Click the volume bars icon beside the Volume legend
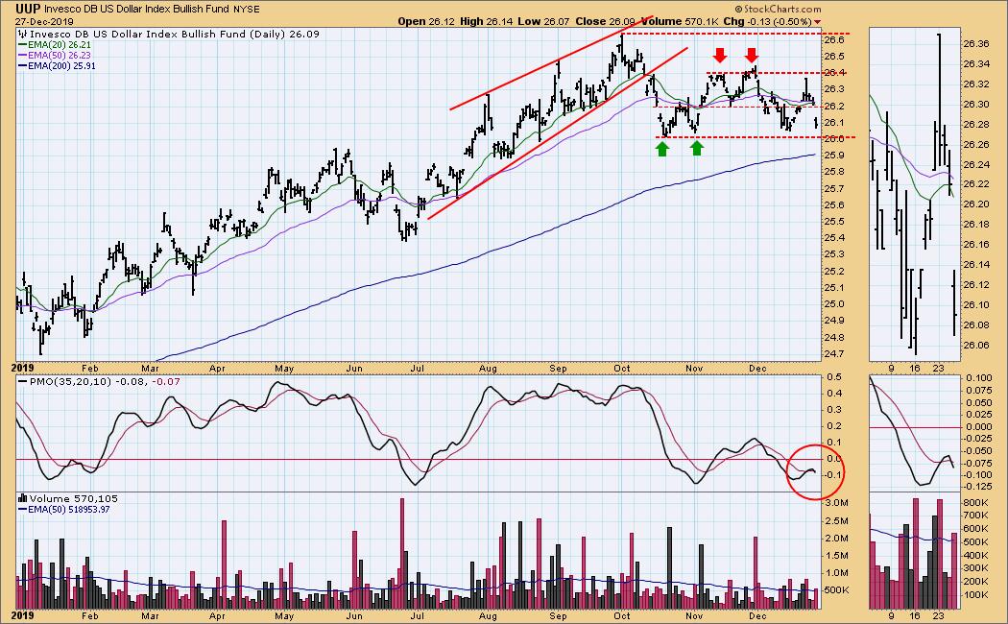 click(22, 498)
